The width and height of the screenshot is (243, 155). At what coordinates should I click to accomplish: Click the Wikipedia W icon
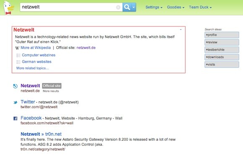pos(17,48)
